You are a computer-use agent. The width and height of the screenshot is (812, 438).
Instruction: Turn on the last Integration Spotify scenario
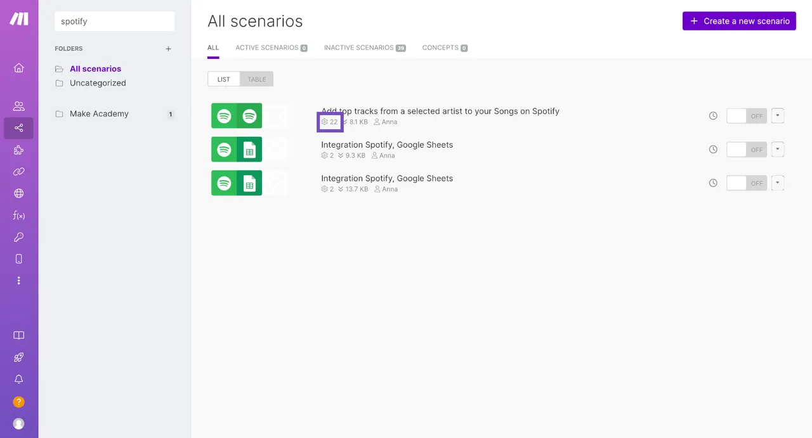pyautogui.click(x=746, y=183)
